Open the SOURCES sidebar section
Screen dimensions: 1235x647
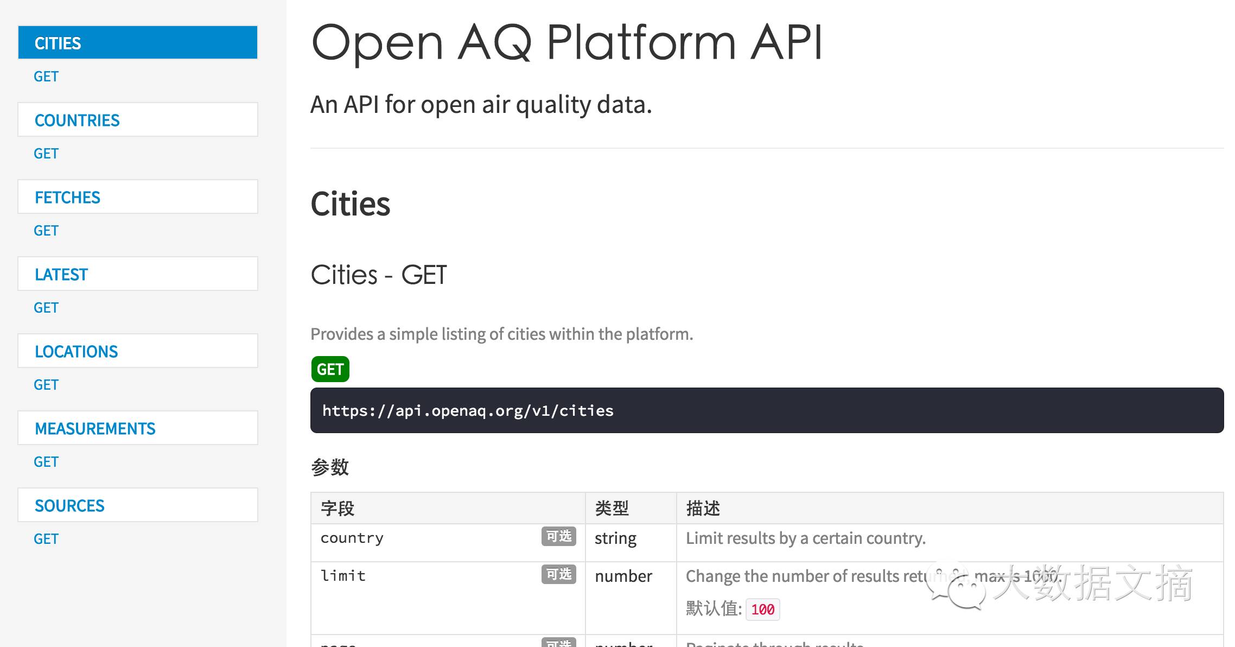coord(137,505)
